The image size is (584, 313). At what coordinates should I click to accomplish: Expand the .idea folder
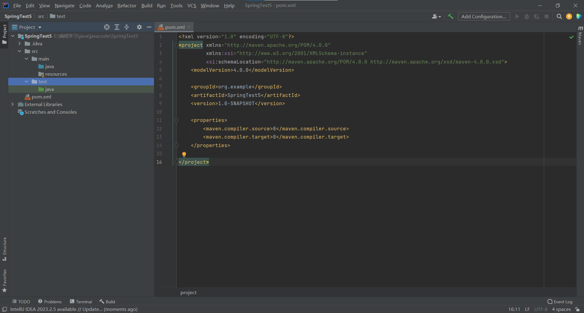tap(19, 43)
